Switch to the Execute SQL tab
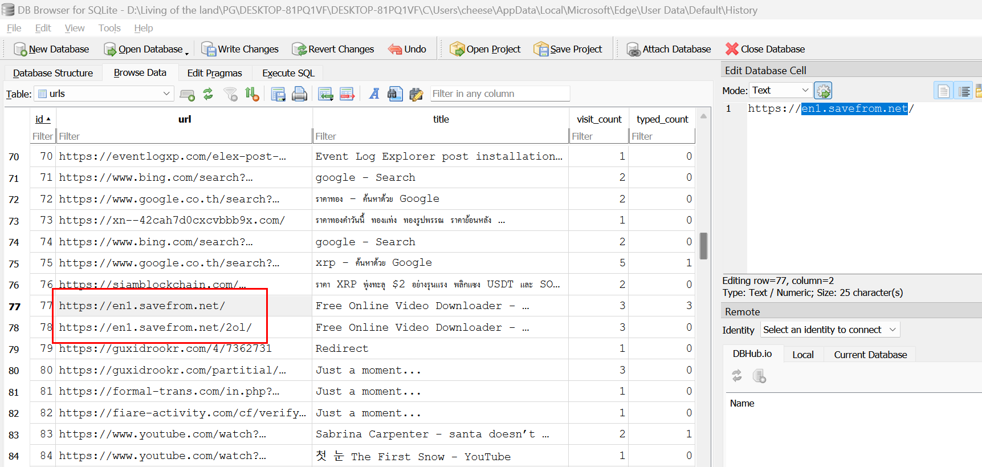This screenshot has width=982, height=467. pos(288,73)
